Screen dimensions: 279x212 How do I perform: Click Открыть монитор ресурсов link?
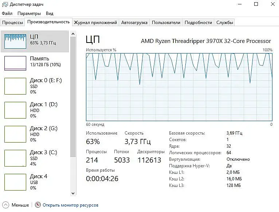(x=70, y=205)
